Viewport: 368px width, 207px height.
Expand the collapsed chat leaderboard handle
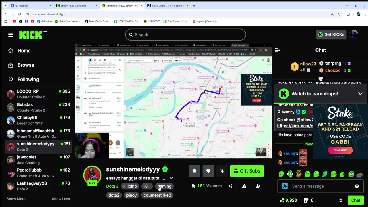(x=321, y=79)
